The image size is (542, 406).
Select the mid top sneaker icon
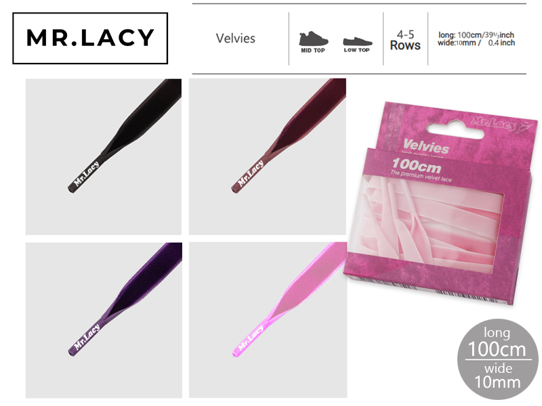click(x=313, y=42)
